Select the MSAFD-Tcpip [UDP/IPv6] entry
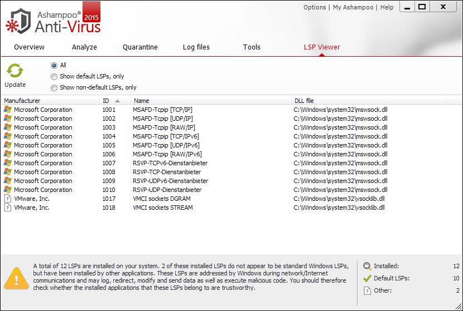The height and width of the screenshot is (311, 463). point(166,145)
